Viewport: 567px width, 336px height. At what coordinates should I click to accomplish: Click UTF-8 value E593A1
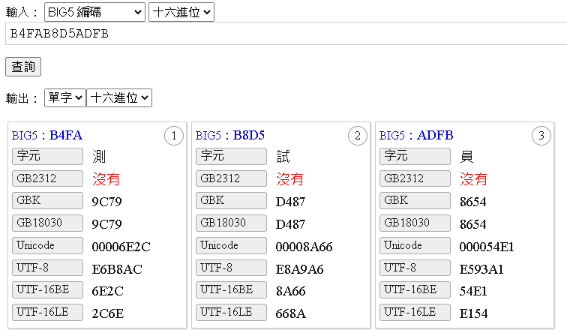point(481,269)
